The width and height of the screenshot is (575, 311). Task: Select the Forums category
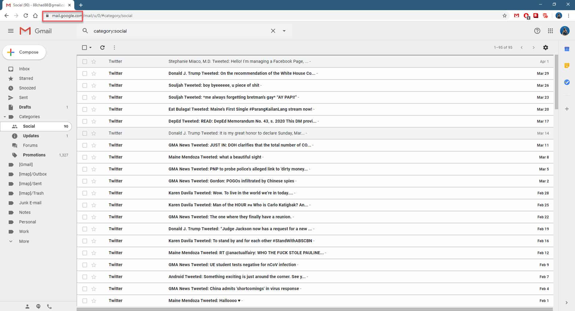[30, 145]
